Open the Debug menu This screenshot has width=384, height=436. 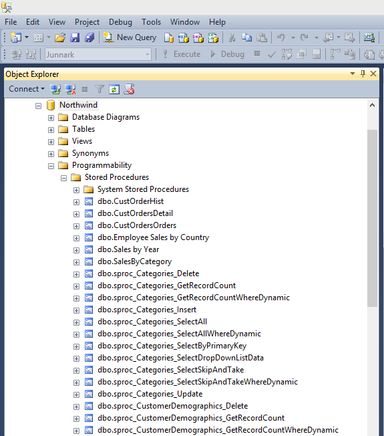(120, 22)
